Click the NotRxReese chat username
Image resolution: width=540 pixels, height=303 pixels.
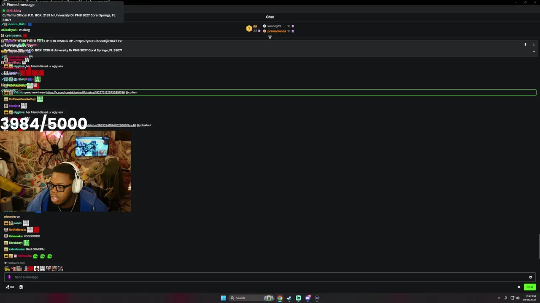pos(17,230)
